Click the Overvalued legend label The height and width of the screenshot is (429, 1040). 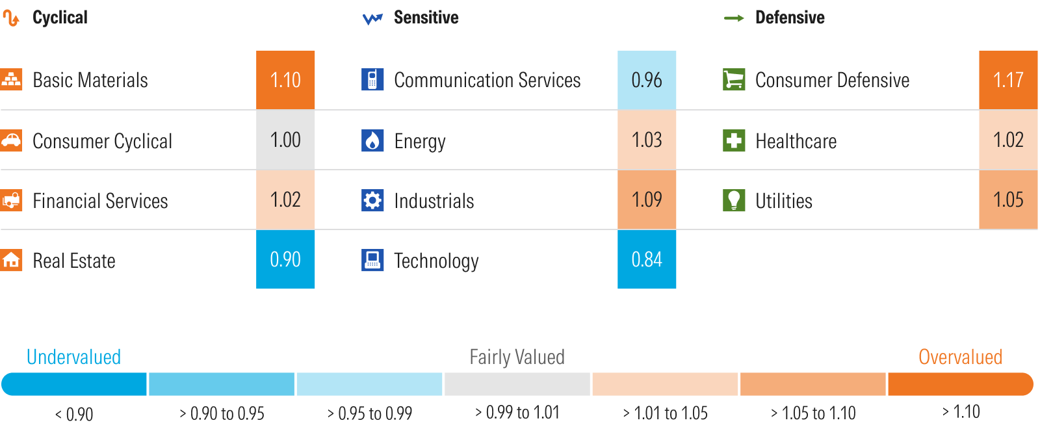pyautogui.click(x=960, y=357)
